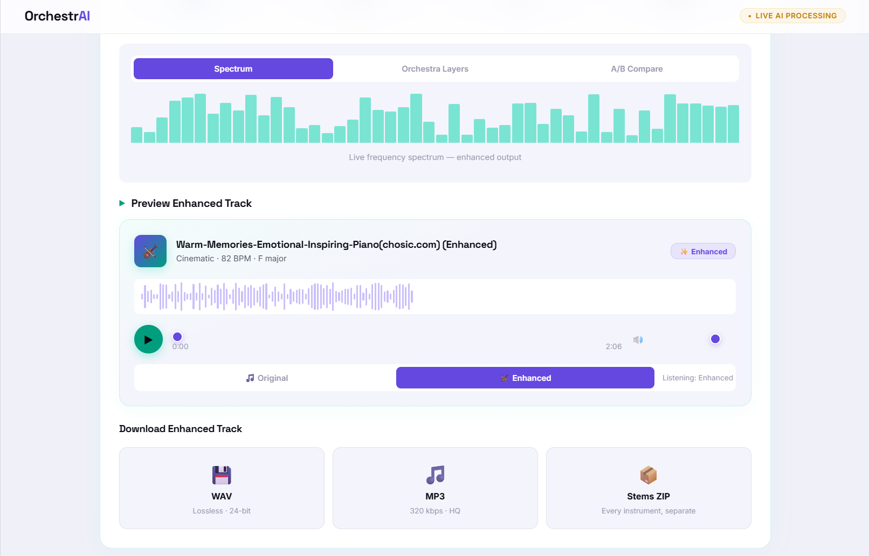This screenshot has width=869, height=556.
Task: Select the A/B Compare tab
Action: click(637, 69)
